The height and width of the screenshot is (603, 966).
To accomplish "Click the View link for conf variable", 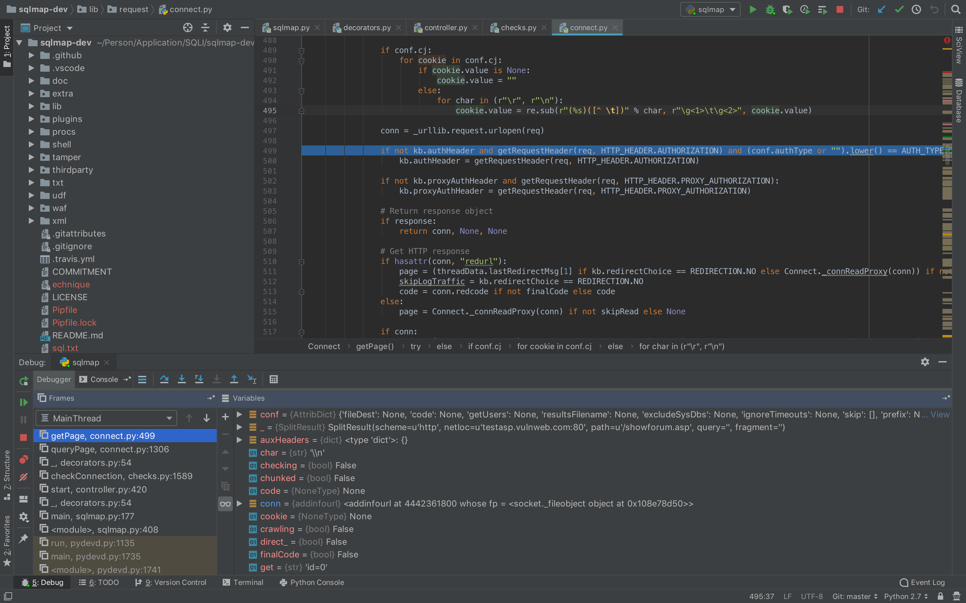I will click(x=940, y=414).
